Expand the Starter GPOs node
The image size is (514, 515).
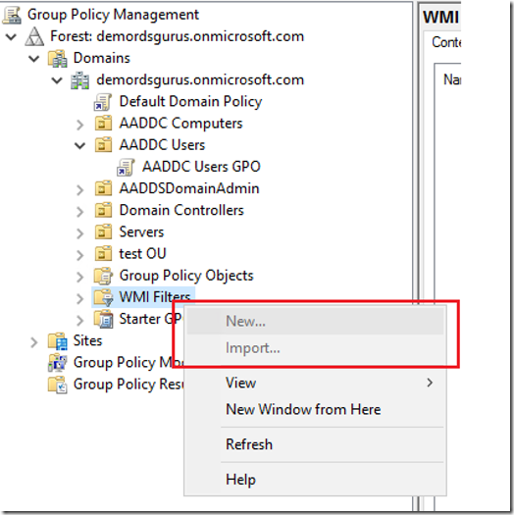click(x=79, y=320)
